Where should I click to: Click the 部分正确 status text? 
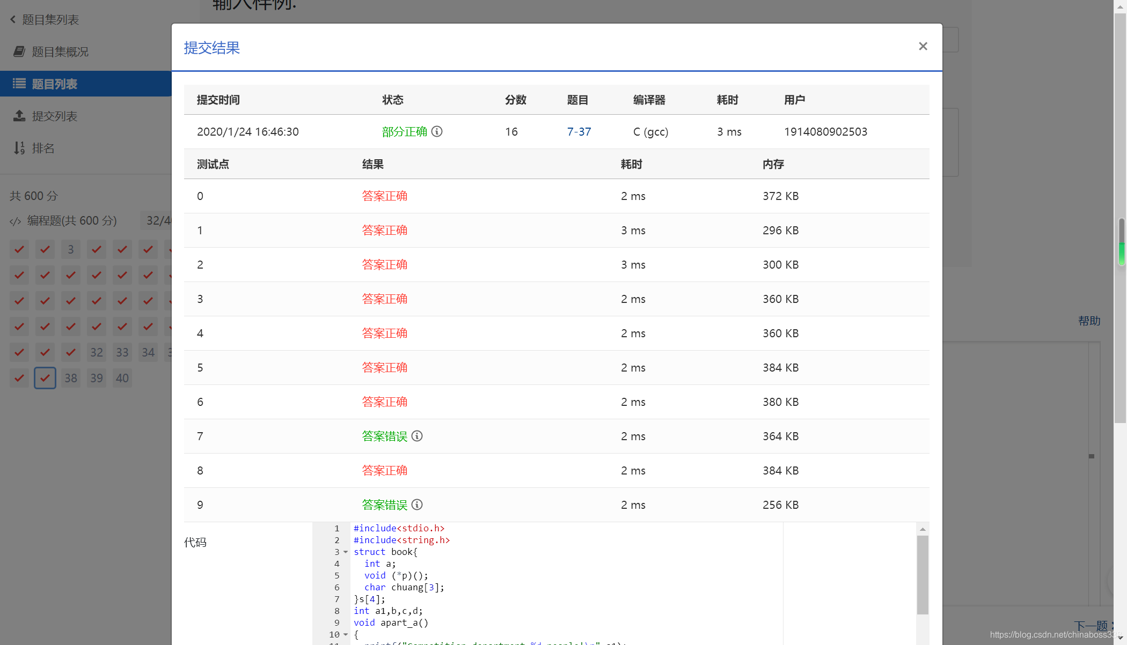[405, 131]
